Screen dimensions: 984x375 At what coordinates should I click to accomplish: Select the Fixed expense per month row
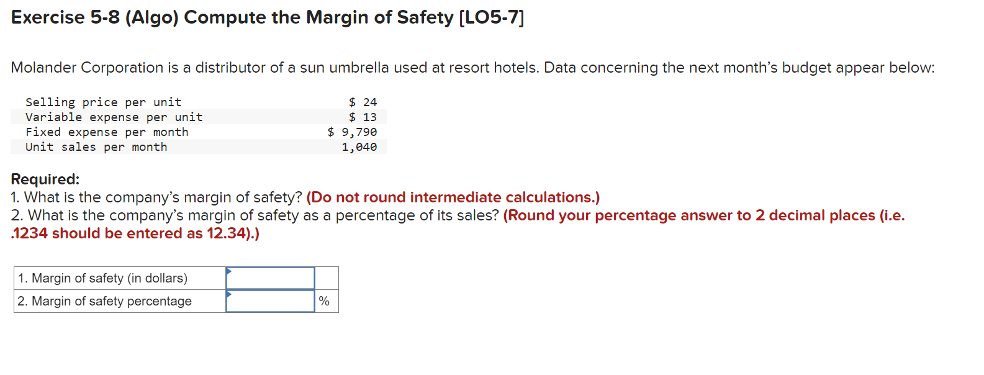[107, 132]
